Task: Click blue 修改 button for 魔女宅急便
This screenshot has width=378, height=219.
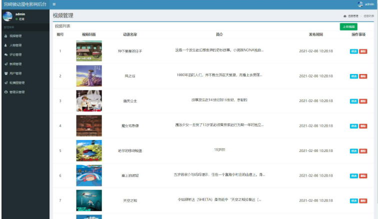Action: tap(353, 126)
